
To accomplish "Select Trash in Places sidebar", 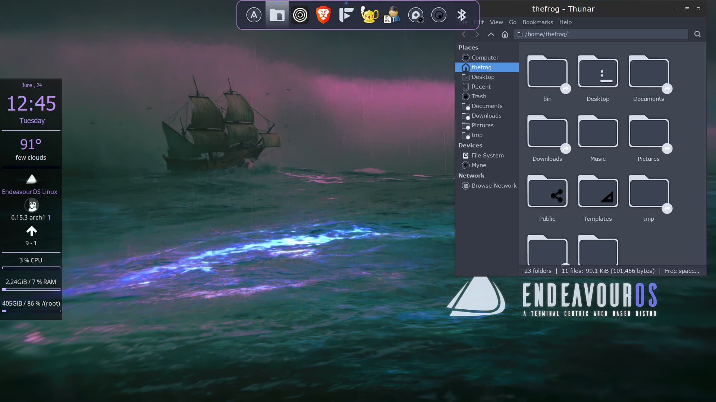I will (x=479, y=96).
